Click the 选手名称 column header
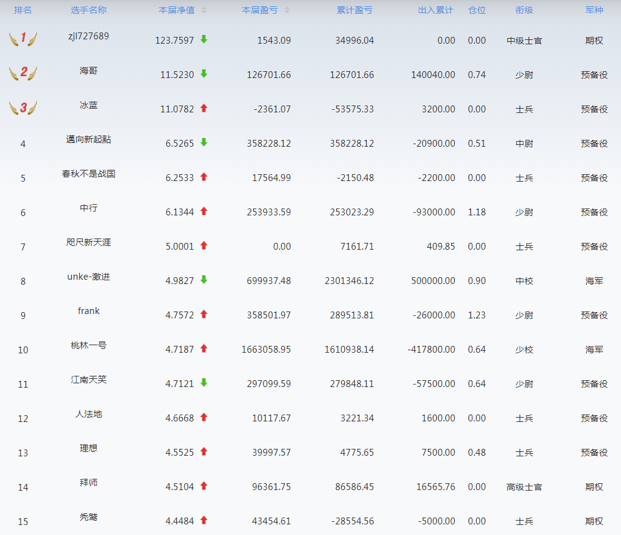 (x=89, y=10)
